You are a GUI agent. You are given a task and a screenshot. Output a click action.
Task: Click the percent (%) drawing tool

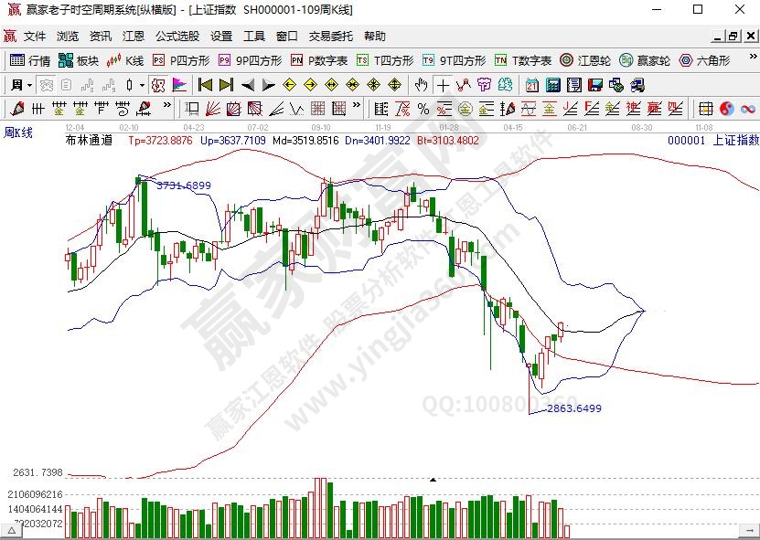coord(423,109)
